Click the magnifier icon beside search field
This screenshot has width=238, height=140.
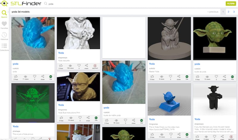(x=46, y=4)
